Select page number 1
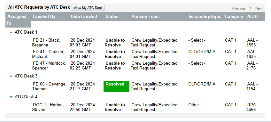 point(251,8)
